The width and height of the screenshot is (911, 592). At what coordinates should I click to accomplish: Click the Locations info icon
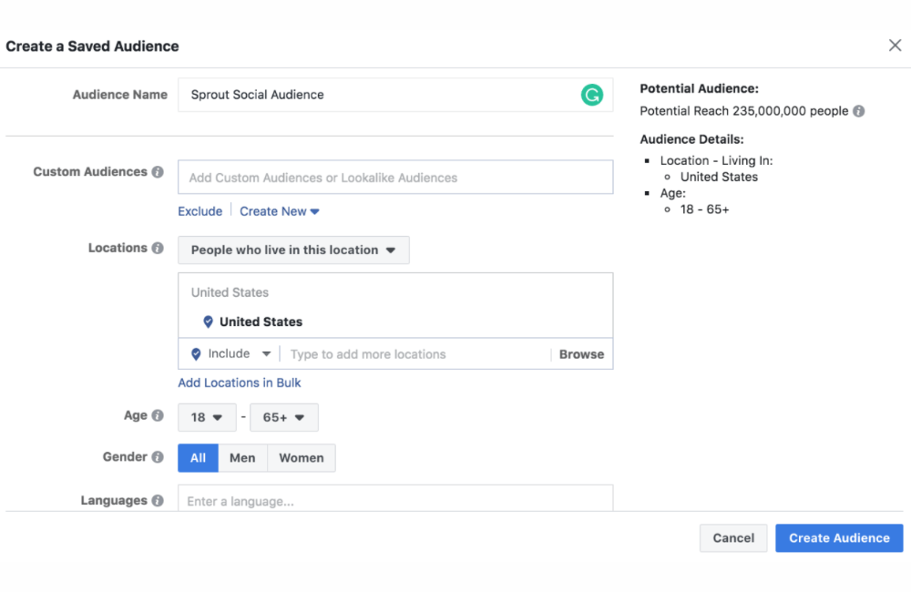[158, 248]
